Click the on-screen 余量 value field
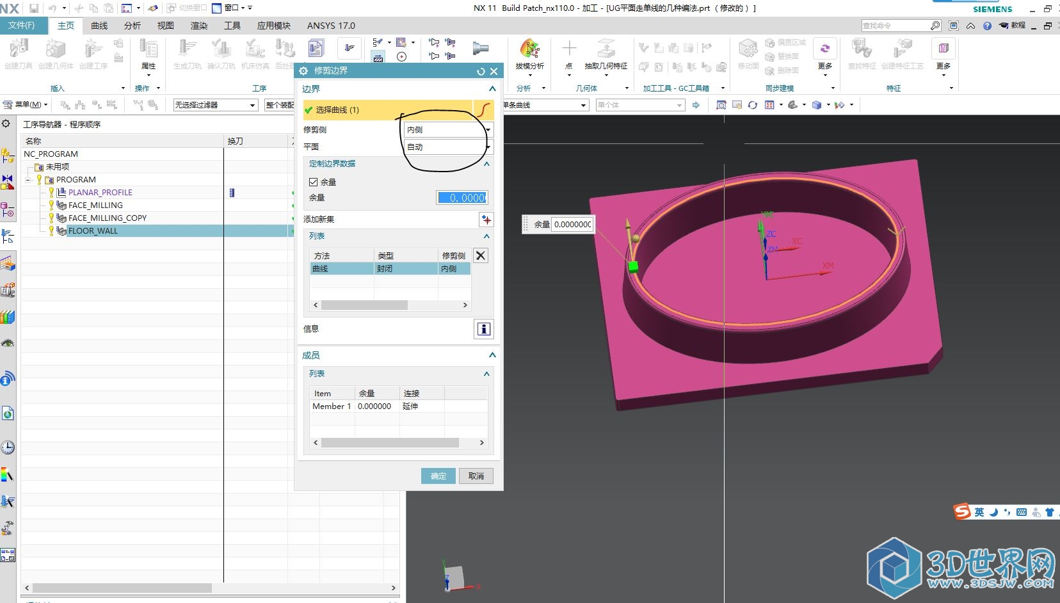This screenshot has width=1060, height=603. [572, 225]
